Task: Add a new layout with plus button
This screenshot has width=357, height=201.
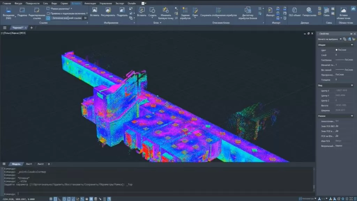Action: [x=49, y=164]
